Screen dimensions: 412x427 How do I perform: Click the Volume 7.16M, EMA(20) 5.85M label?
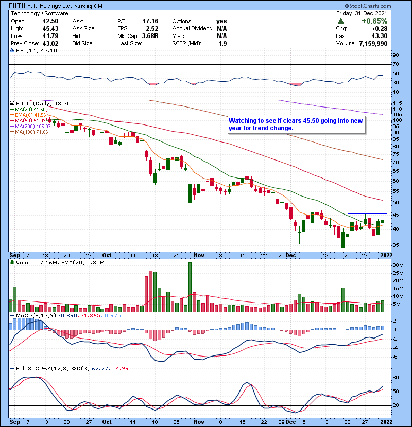(x=60, y=263)
